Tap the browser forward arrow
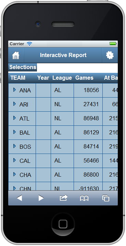The height and width of the screenshot is (246, 126). tap(41, 198)
